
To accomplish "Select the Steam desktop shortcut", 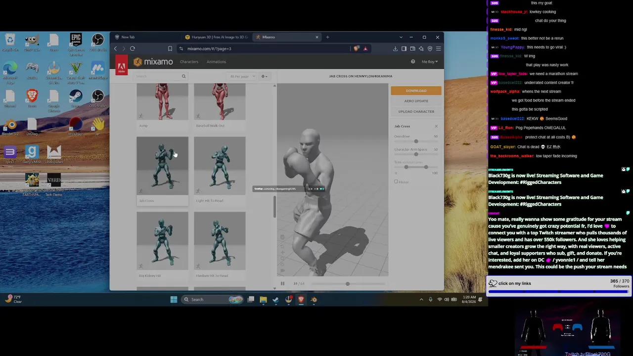I will [76, 98].
